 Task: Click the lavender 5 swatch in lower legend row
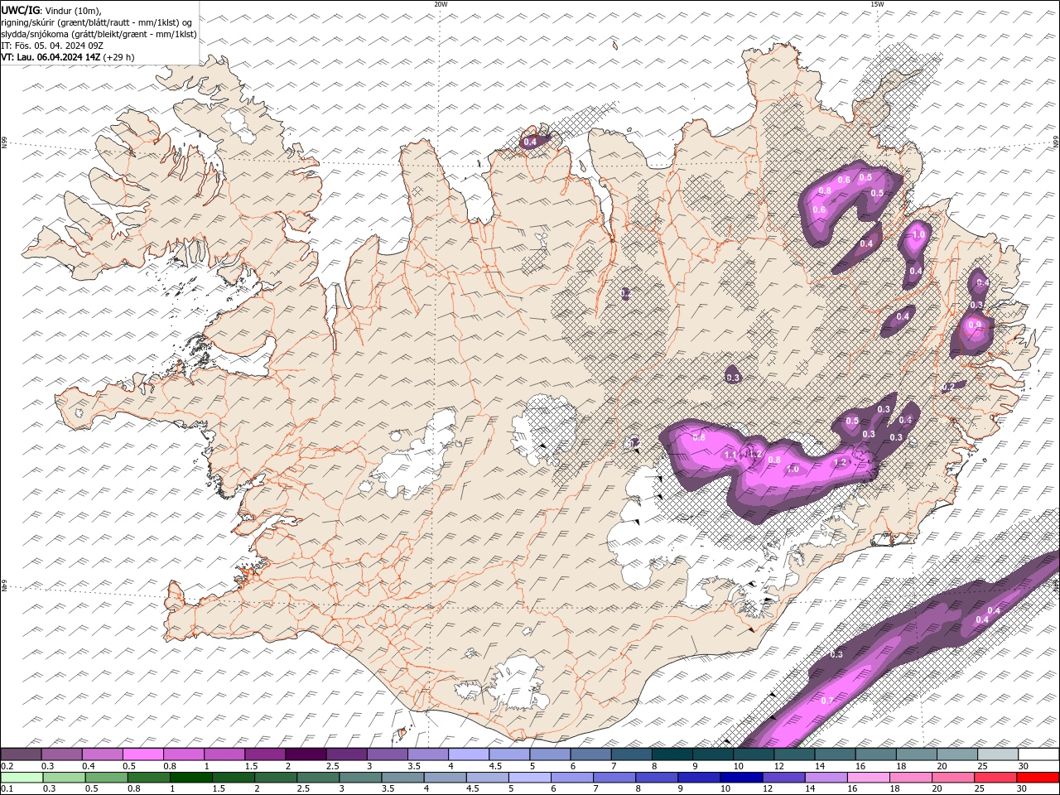tap(530, 778)
